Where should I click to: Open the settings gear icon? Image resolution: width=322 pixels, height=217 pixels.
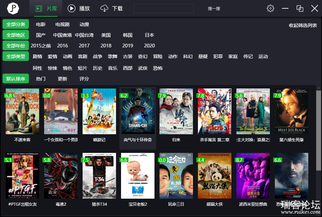click(270, 8)
